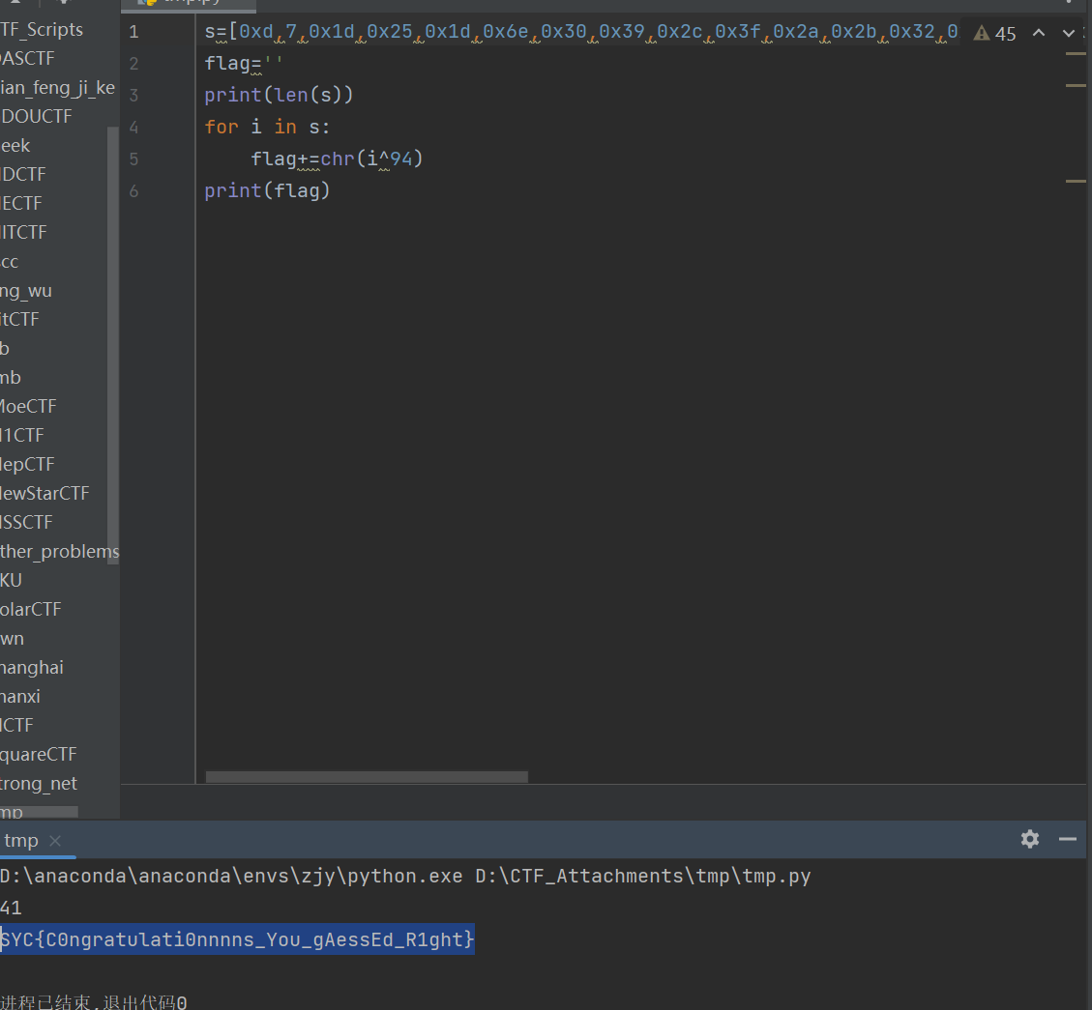Image resolution: width=1092 pixels, height=1010 pixels.
Task: Click the highlighted SYC flag output
Action: pyautogui.click(x=238, y=938)
